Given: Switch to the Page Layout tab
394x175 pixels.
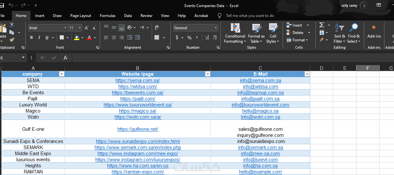Looking at the screenshot, I should (x=81, y=16).
